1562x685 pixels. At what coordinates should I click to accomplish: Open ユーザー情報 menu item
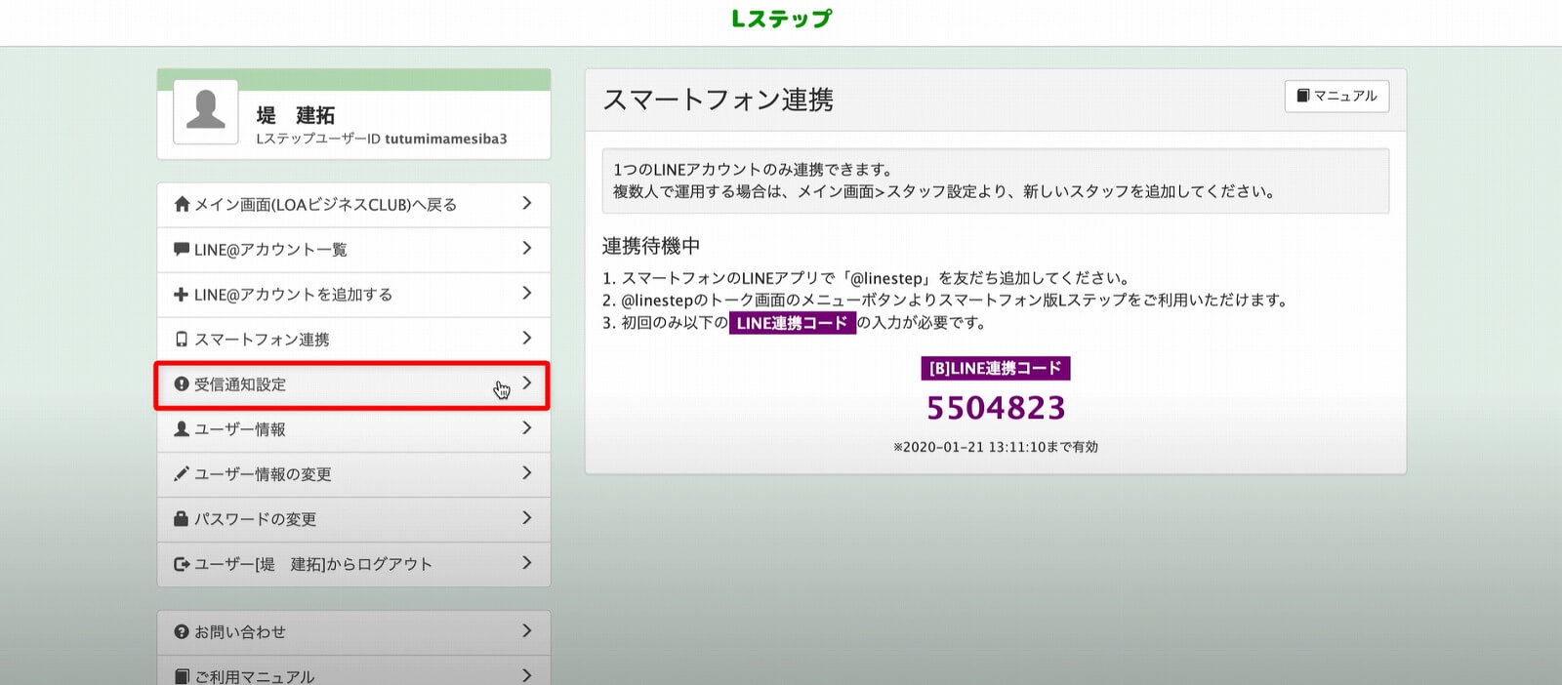(x=353, y=429)
